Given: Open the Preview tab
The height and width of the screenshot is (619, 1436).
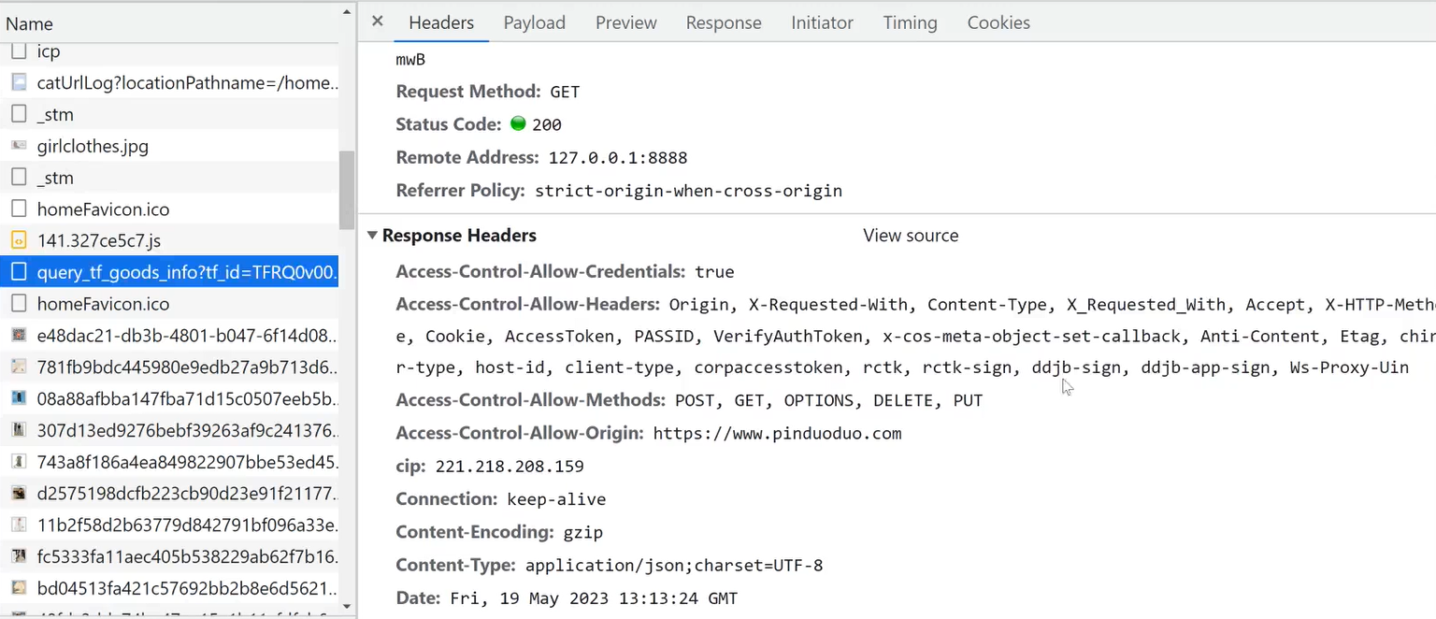Looking at the screenshot, I should [x=625, y=22].
